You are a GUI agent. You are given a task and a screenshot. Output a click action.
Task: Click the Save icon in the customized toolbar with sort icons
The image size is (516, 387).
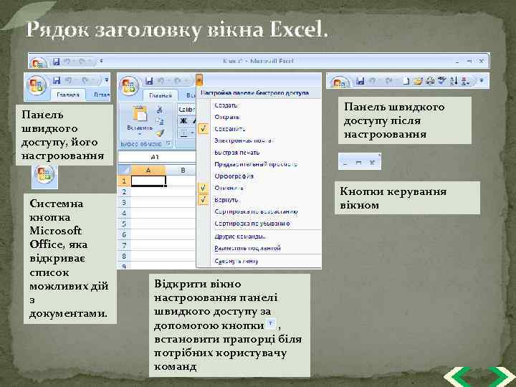(360, 81)
